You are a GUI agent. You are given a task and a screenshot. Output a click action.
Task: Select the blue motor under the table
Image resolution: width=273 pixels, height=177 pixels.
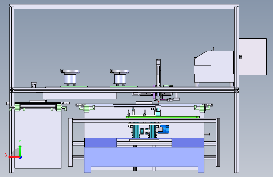click(164, 129)
